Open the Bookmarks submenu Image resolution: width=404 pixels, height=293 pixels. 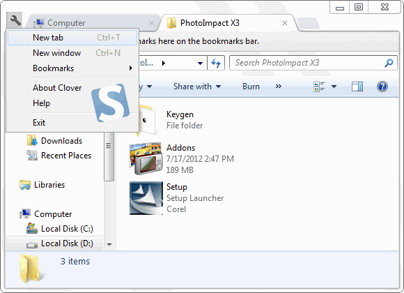pos(72,68)
